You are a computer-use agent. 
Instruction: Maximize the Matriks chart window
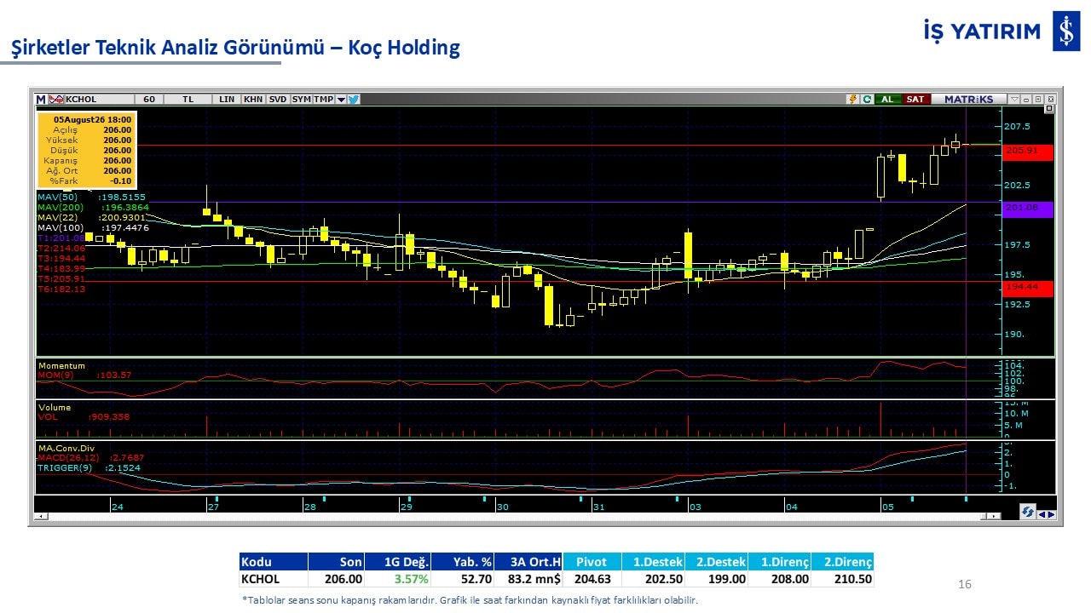click(x=1038, y=99)
